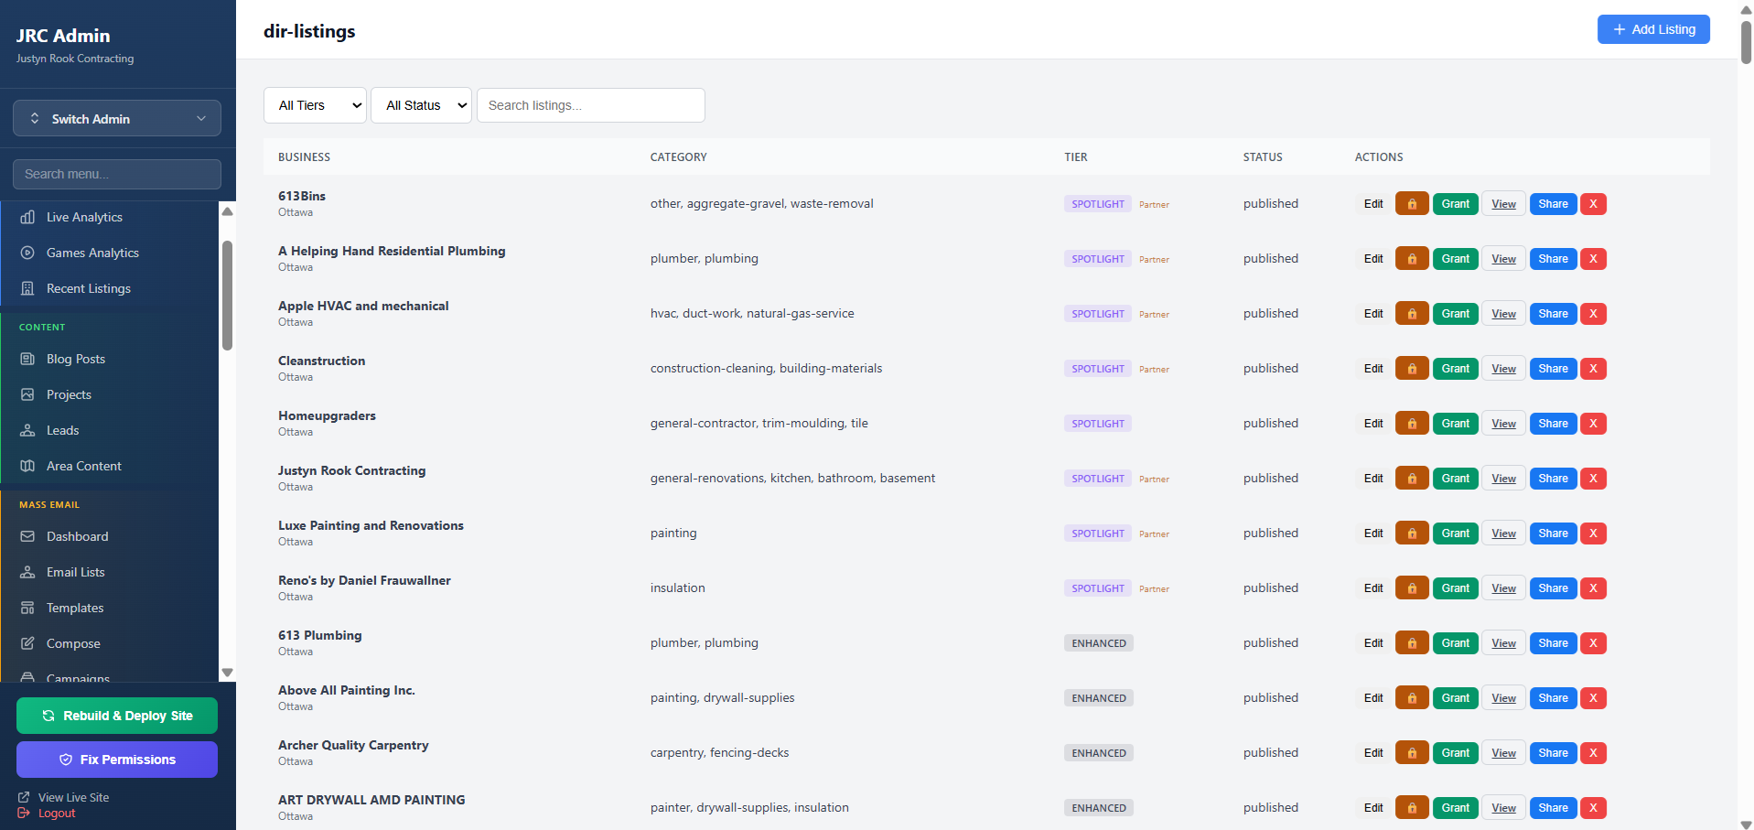Click inside the Search listings field
Viewport: 1754px width, 830px height.
590,105
